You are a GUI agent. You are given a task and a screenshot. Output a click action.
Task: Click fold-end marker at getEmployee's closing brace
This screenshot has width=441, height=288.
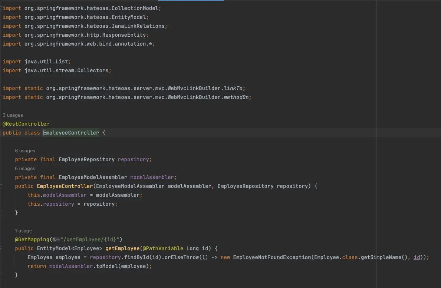pyautogui.click(x=1, y=275)
